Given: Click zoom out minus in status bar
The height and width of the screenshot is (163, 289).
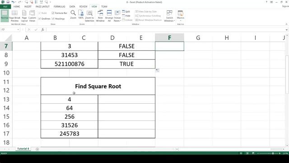Looking at the screenshot, I should coord(258,153).
